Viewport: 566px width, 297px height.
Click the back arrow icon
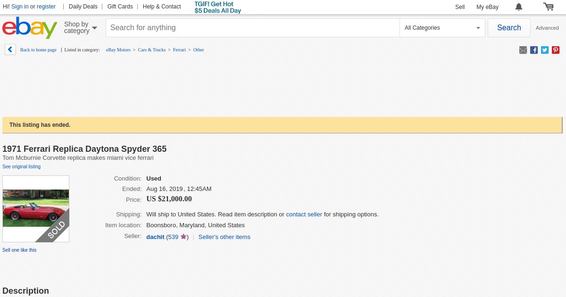10,49
